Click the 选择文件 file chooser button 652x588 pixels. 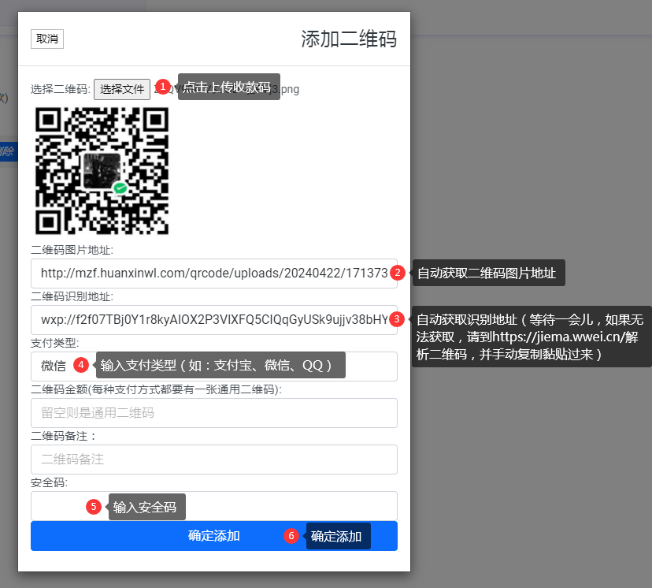pos(122,89)
